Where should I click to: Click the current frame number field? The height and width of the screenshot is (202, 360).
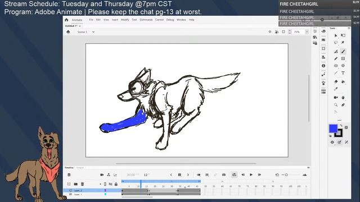click(x=146, y=175)
